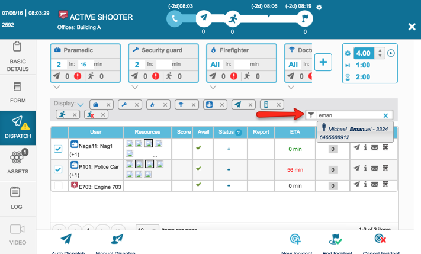421x254 pixels.
Task: Open the Log sidebar tab
Action: [x=17, y=198]
